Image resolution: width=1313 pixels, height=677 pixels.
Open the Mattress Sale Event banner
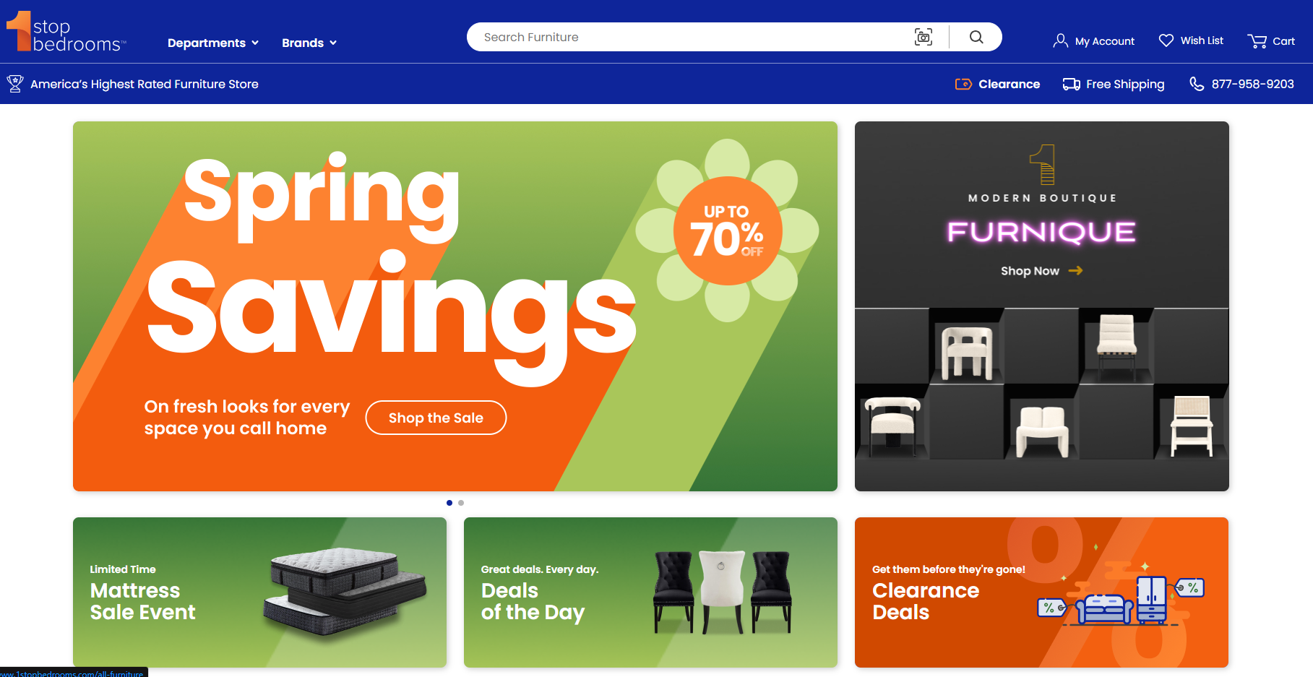pos(259,592)
